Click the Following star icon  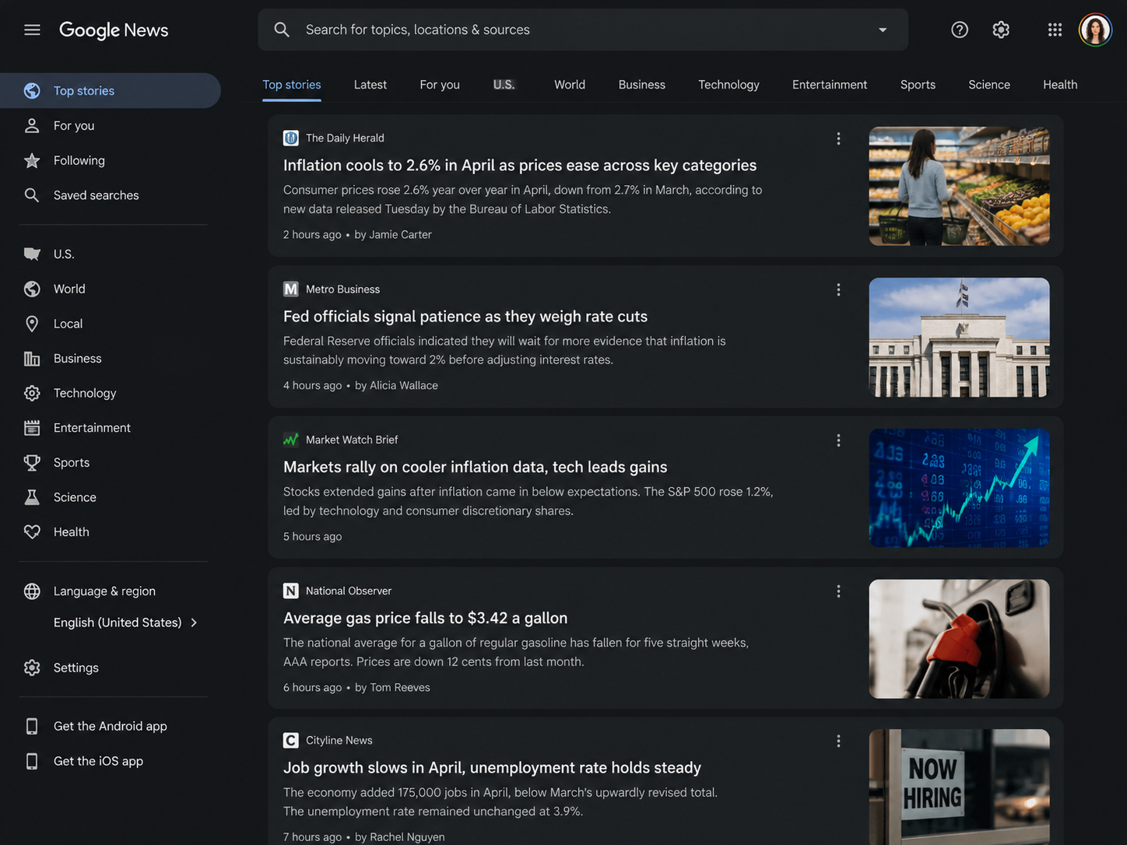(32, 160)
